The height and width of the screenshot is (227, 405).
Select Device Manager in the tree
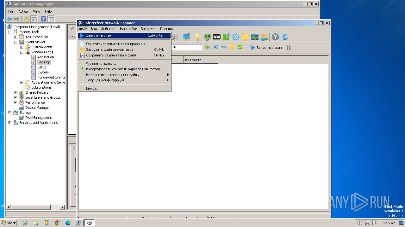pos(37,108)
